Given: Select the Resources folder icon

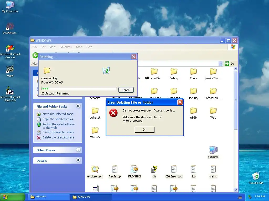Looking at the screenshot, I should pyautogui.click(x=154, y=91).
